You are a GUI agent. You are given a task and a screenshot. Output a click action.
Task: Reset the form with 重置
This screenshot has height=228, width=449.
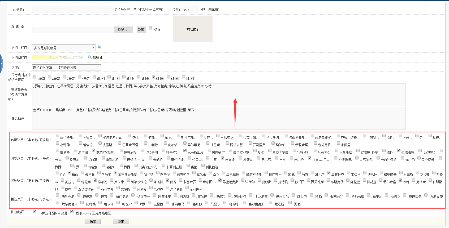(121, 221)
